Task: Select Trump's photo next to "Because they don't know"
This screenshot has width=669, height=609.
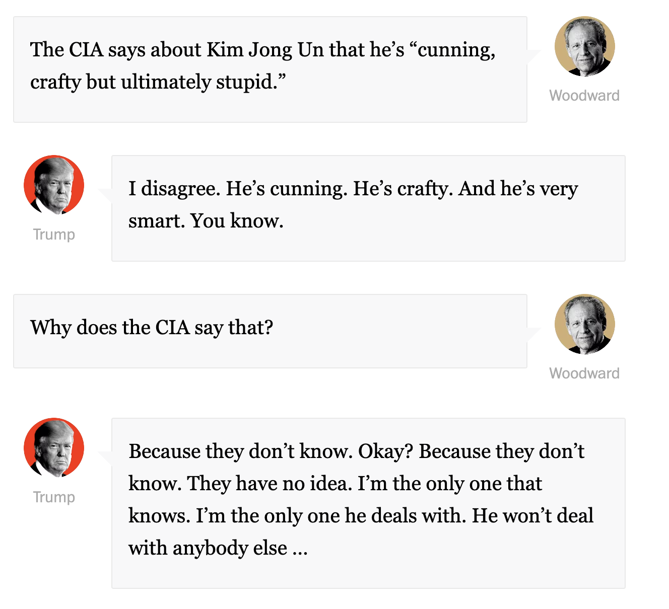Action: tap(54, 448)
